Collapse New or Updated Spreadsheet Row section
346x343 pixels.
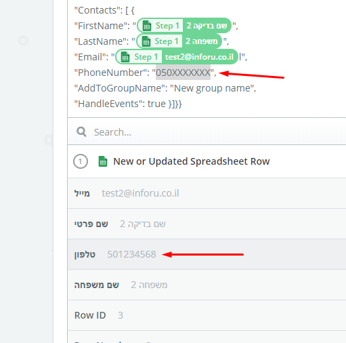(x=207, y=161)
